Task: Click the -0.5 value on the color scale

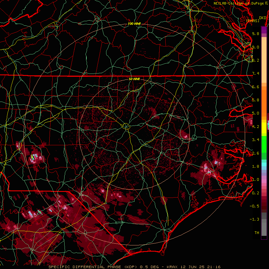Action: click(254, 206)
